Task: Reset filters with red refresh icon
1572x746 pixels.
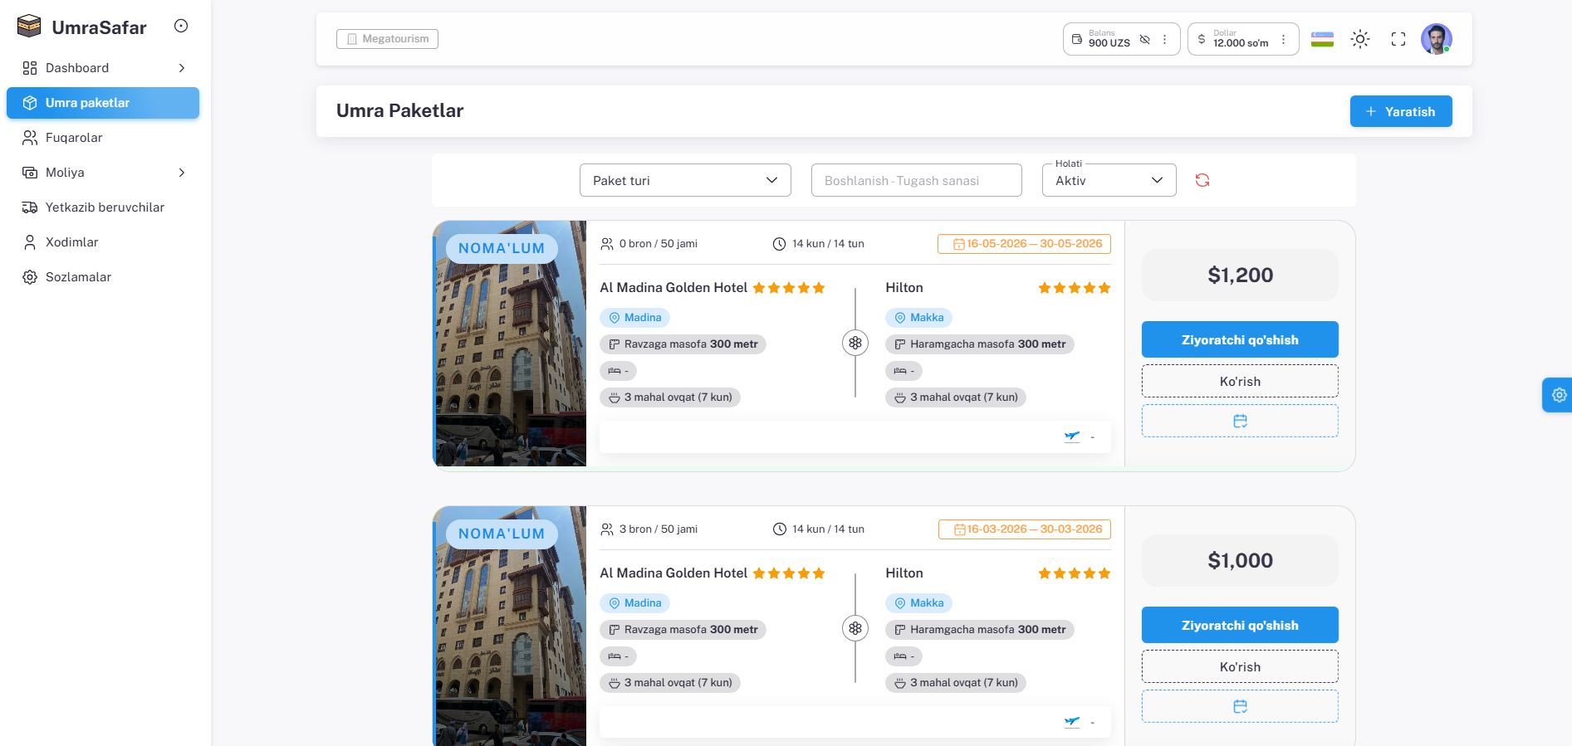Action: click(x=1202, y=180)
